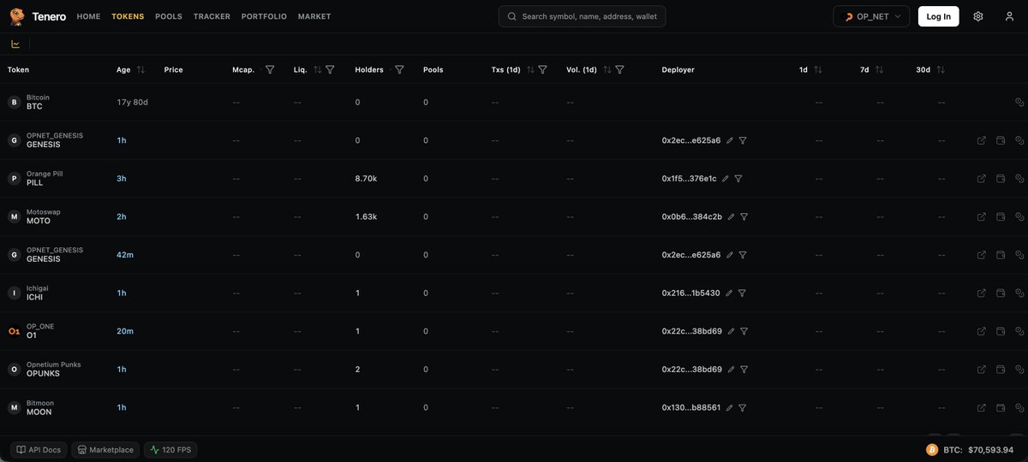Click wallet icon in MOTO row
Viewport: 1028px width, 462px height.
coord(1001,217)
